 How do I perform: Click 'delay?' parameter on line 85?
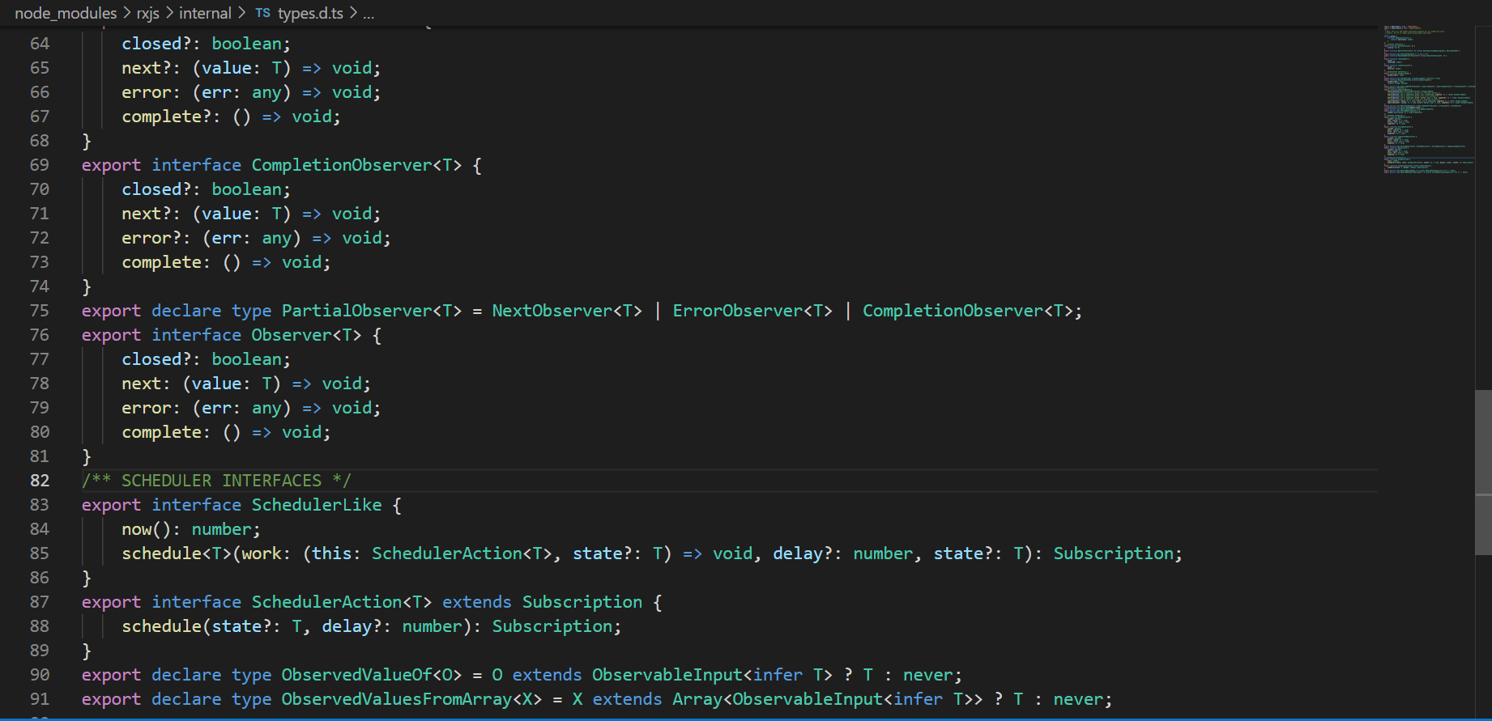[x=803, y=553]
